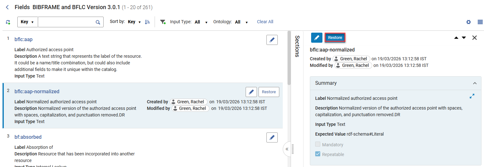Viewport: 484px width, 167px height.
Task: Open the settings gear icon
Action: coord(469,22)
